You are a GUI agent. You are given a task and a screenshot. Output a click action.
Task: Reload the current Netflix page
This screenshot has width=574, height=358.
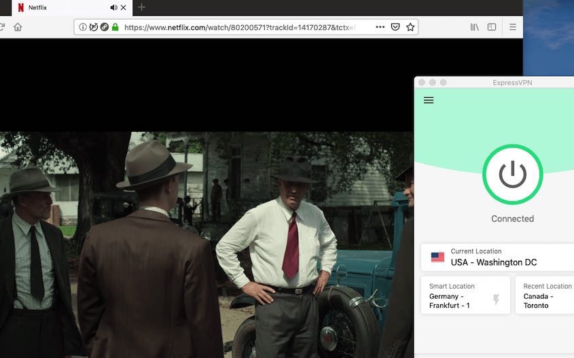coord(2,27)
